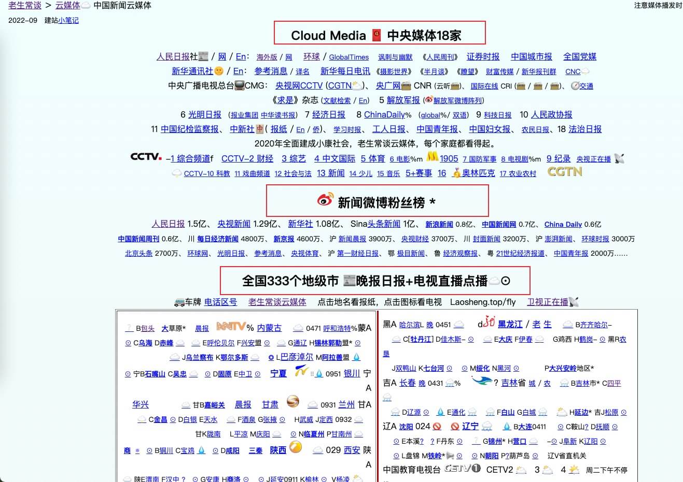Click satellite dish icon beside 卫视正在播
683x482 pixels.
tap(574, 302)
